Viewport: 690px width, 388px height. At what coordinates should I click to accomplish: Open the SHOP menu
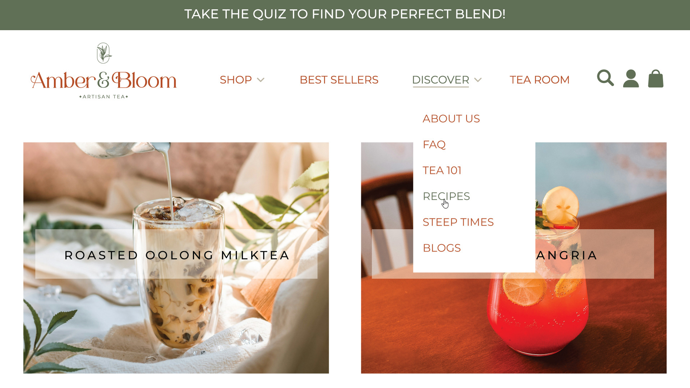[236, 80]
